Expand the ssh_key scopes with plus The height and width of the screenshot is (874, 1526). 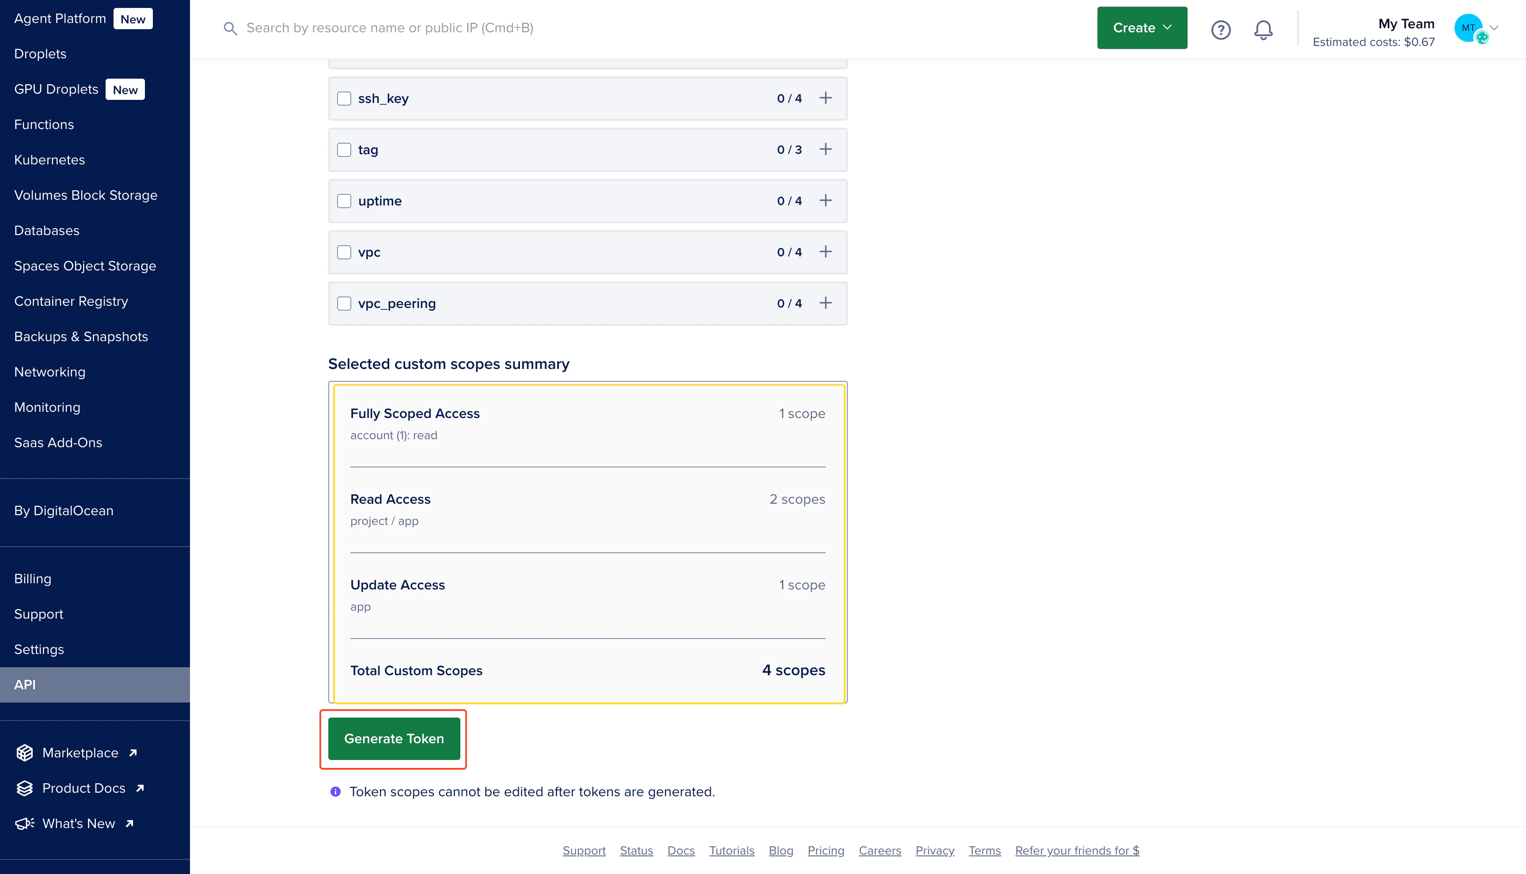coord(826,98)
